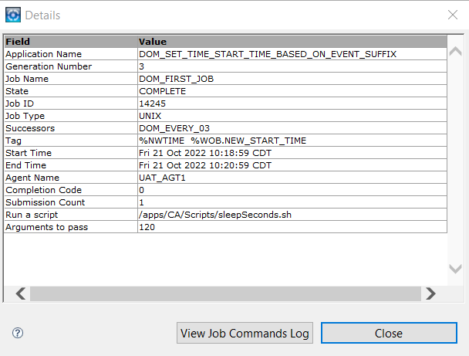
Task: Select the DOM_FIRST_JOB value
Action: pyautogui.click(x=292, y=79)
